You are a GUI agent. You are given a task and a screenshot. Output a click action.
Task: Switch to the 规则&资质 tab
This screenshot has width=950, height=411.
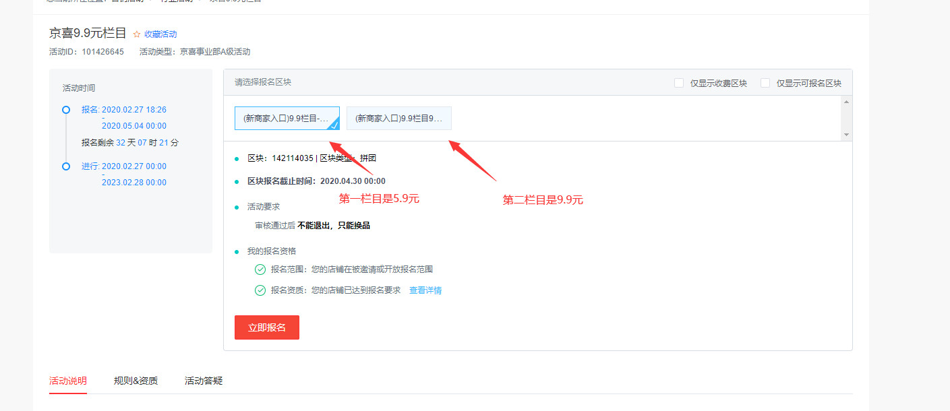point(136,381)
